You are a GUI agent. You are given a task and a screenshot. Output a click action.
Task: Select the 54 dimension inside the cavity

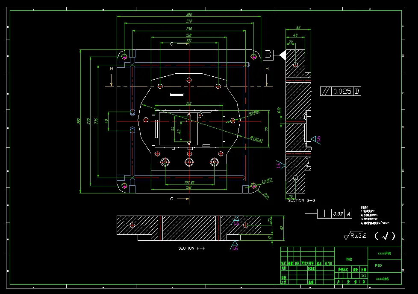tap(173, 129)
